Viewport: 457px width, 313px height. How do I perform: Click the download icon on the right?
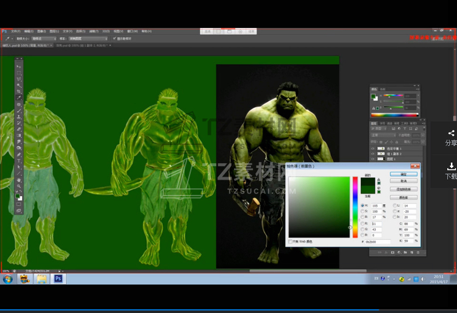[x=451, y=166]
